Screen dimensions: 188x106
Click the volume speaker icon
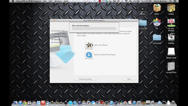pos(130,1)
